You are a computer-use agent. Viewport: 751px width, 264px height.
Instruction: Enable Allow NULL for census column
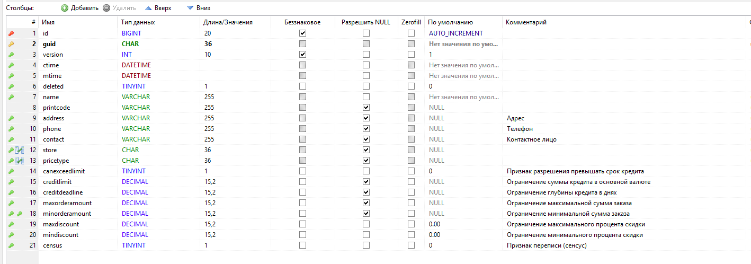pyautogui.click(x=366, y=245)
